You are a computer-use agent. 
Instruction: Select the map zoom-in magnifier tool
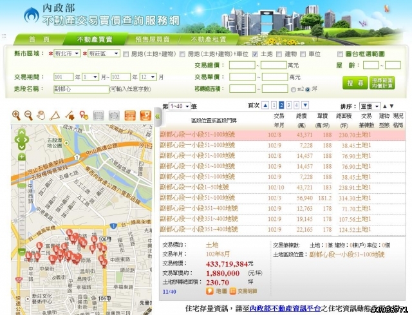tap(16, 115)
